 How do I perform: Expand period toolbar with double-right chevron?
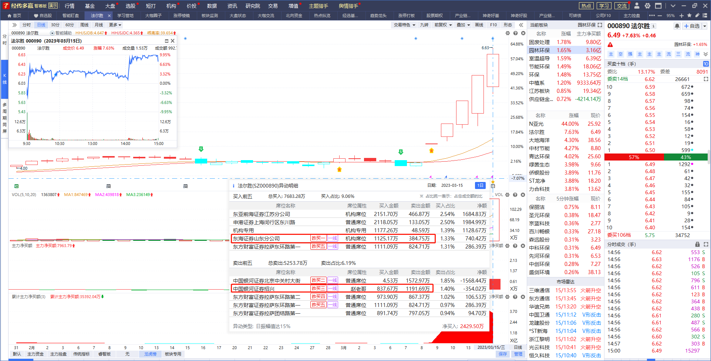(x=14, y=25)
